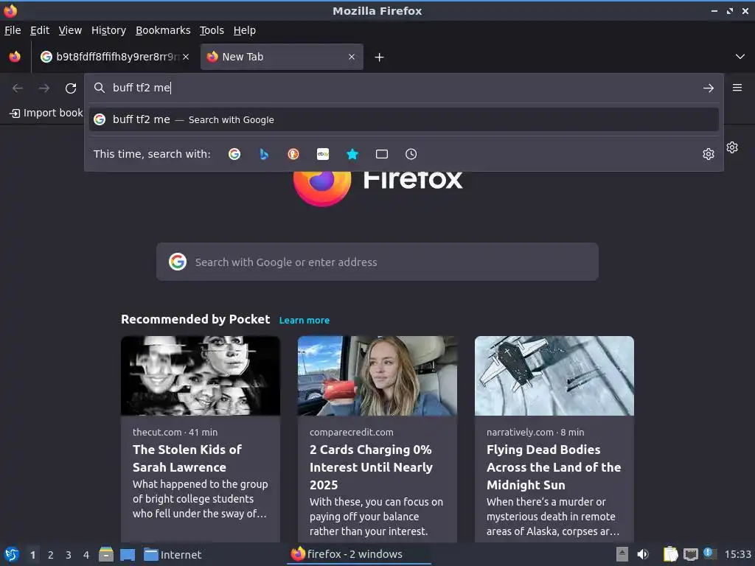
Task: Open the file manager taskbar icon
Action: (x=106, y=554)
